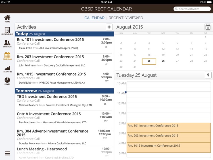The image size is (213, 160).
Task: Click the current time indicator marker
Action: click(x=126, y=92)
